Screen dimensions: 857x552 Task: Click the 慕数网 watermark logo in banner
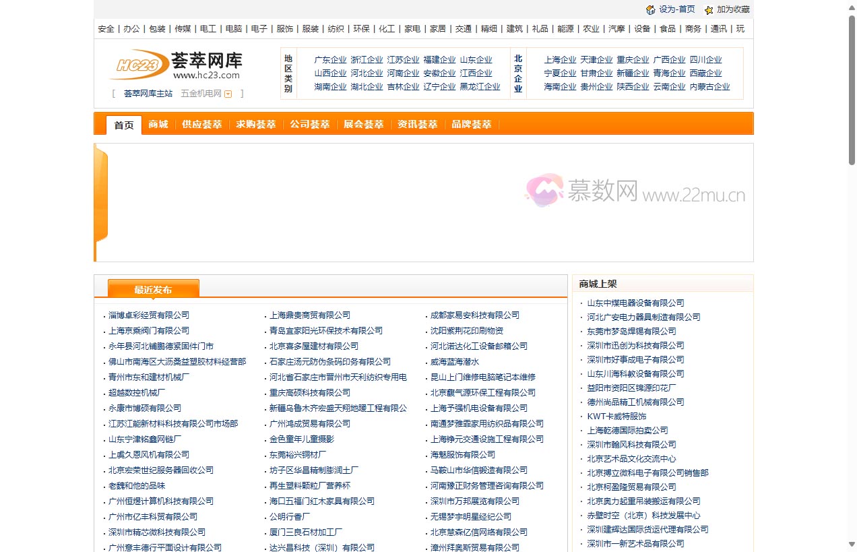[x=635, y=191]
